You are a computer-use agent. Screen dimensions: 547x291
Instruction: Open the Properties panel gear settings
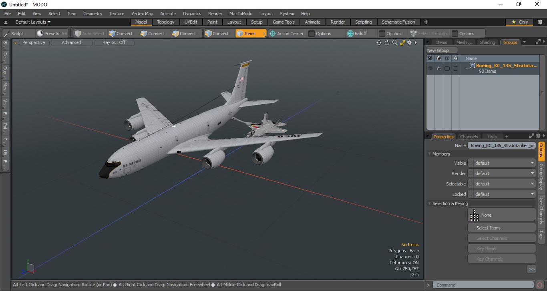click(538, 136)
